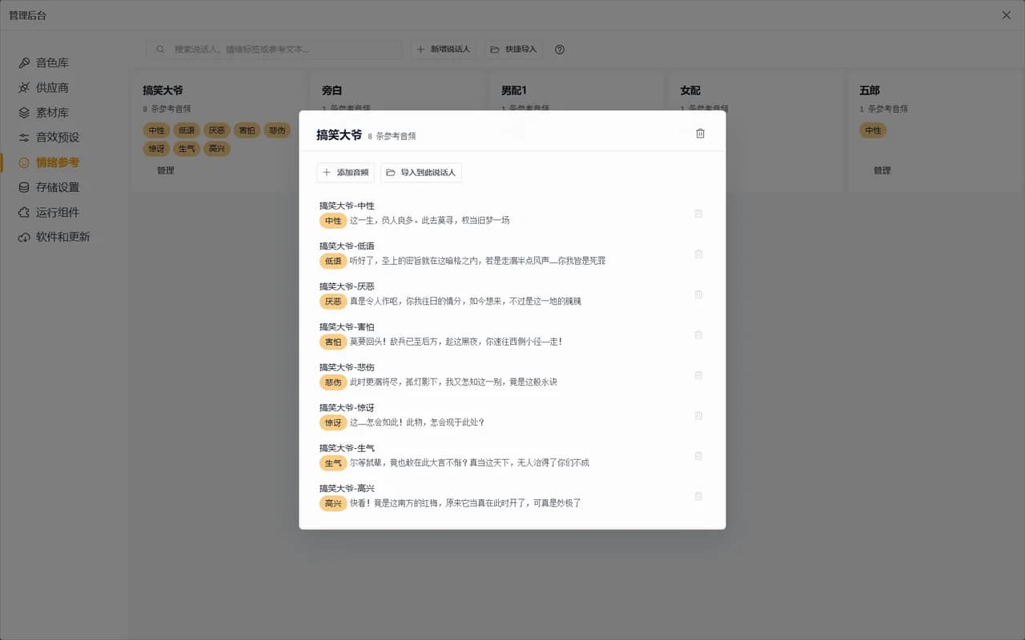Click the 女配 speaker card title
1025x640 pixels.
(690, 90)
